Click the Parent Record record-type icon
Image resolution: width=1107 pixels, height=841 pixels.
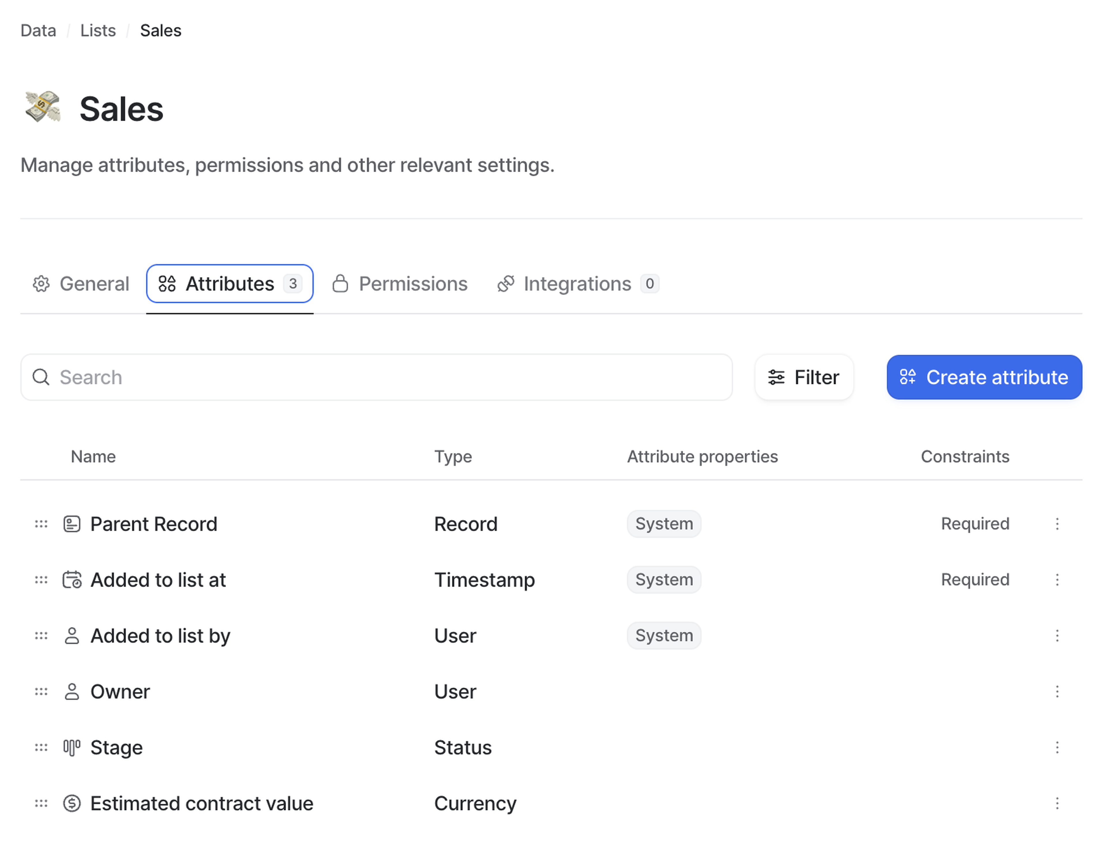pos(71,524)
